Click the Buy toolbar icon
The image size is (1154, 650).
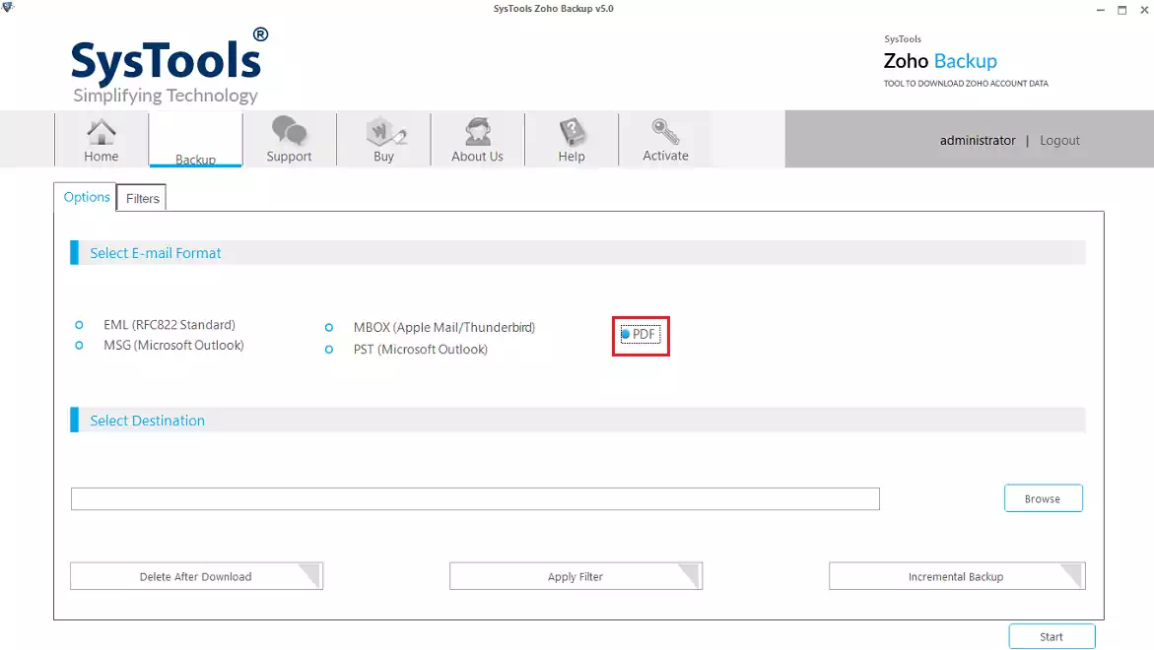[x=383, y=140]
